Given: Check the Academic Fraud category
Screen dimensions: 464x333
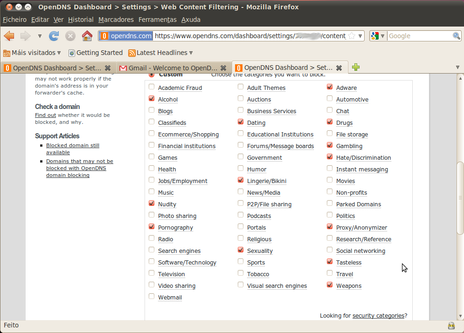Looking at the screenshot, I should (152, 87).
